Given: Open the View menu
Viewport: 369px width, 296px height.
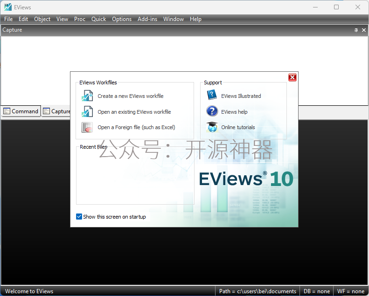Looking at the screenshot, I should 62,19.
